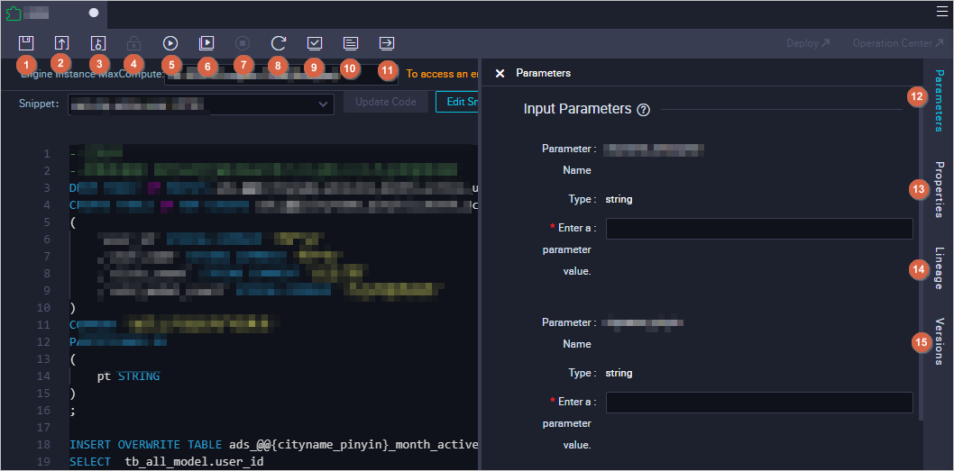Focus the second parameter value input field
The width and height of the screenshot is (954, 471).
point(759,403)
